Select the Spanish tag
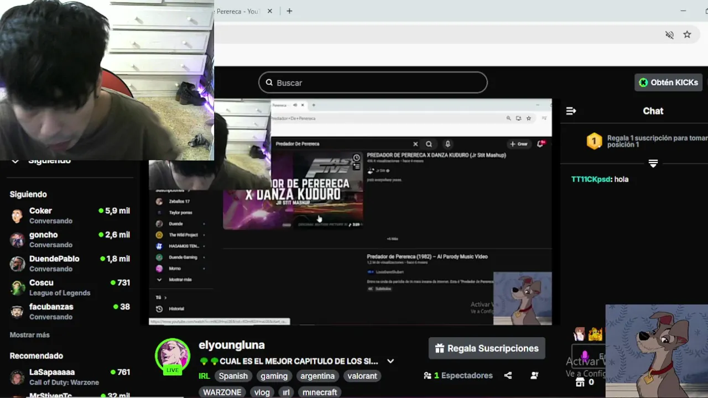This screenshot has height=398, width=708. coord(233,376)
